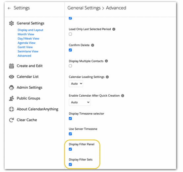Click the Calendar List eye icon
183x172 pixels.
click(x=12, y=77)
